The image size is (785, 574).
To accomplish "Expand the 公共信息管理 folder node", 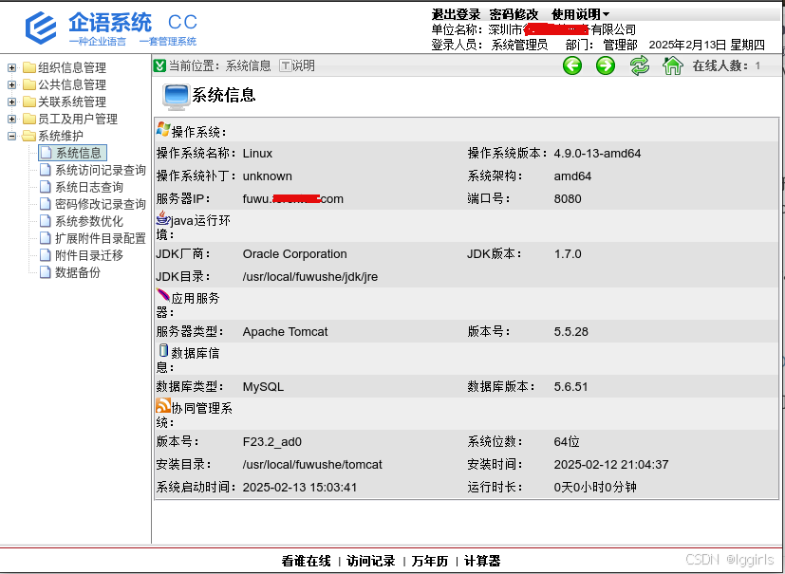I will point(12,84).
